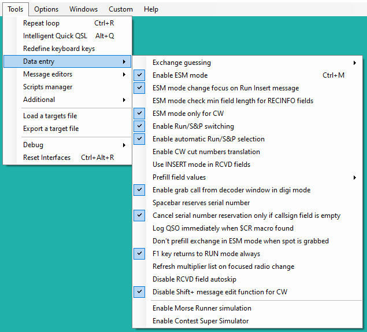Open the Windows menu

(83, 9)
